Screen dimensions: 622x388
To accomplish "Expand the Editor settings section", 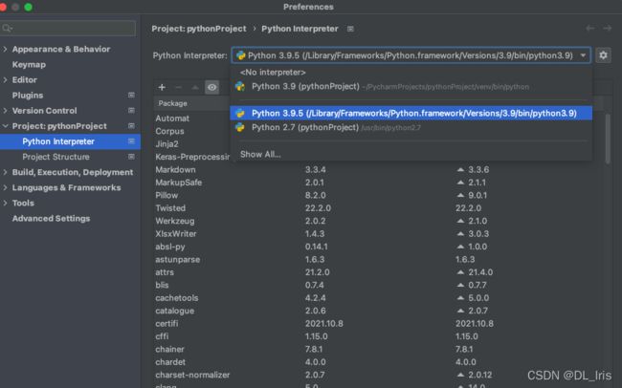I will 5,79.
